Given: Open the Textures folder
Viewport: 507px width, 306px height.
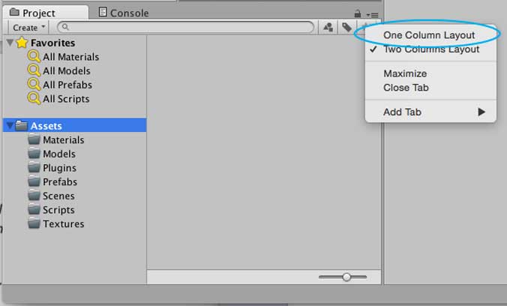Looking at the screenshot, I should 63,223.
